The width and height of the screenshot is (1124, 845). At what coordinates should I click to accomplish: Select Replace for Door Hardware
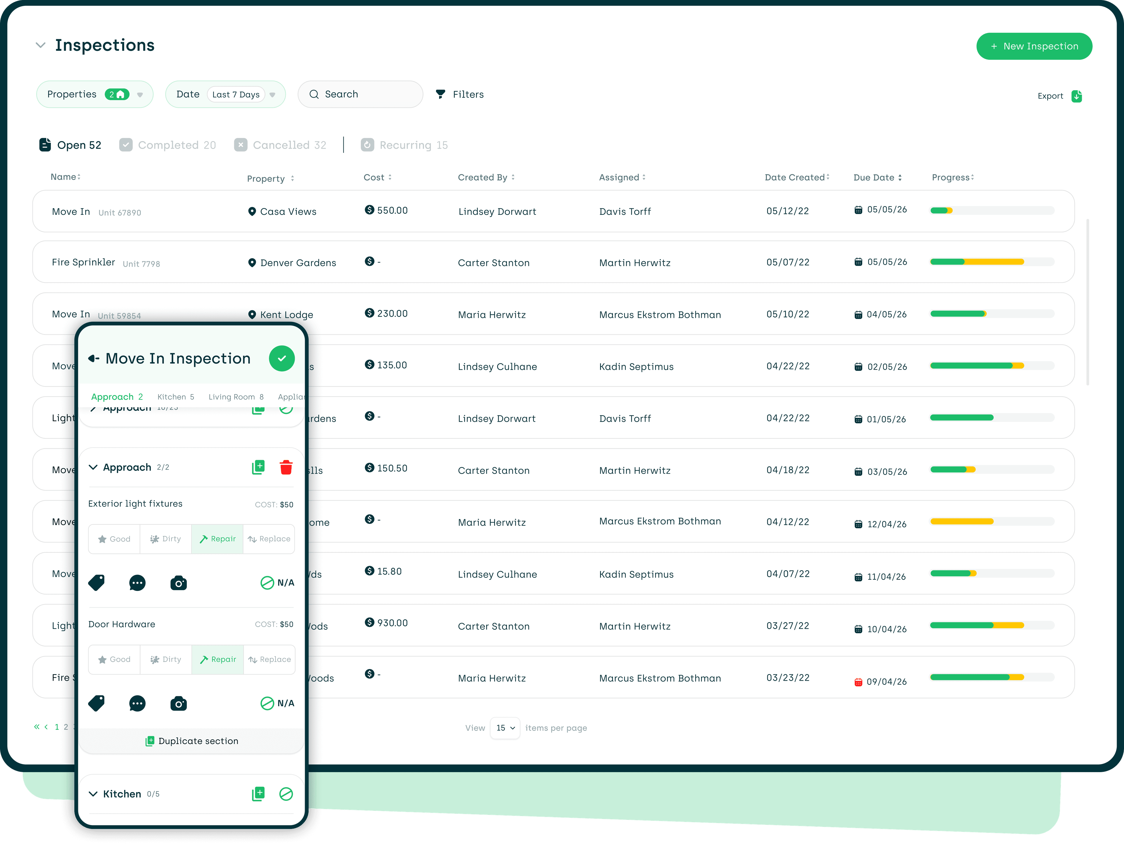(x=269, y=659)
